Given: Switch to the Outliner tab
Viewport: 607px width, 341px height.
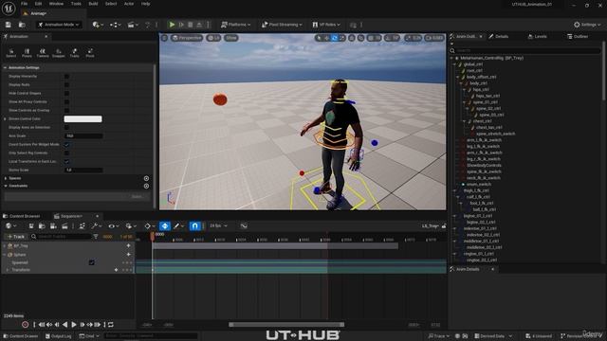Looking at the screenshot, I should pos(578,36).
